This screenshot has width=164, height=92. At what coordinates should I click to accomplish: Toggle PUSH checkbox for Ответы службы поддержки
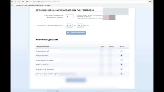[x=121, y=69]
